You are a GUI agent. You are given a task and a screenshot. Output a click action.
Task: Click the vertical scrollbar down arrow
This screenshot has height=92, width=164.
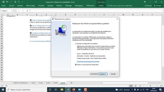pos(163,80)
